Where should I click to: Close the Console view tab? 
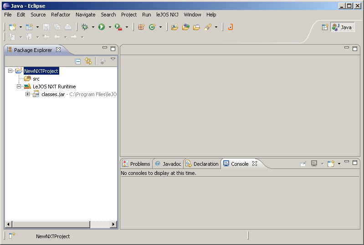click(x=255, y=163)
